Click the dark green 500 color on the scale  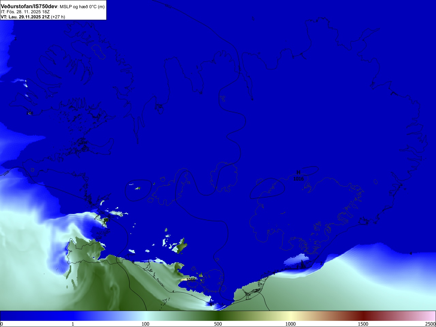pos(218,316)
